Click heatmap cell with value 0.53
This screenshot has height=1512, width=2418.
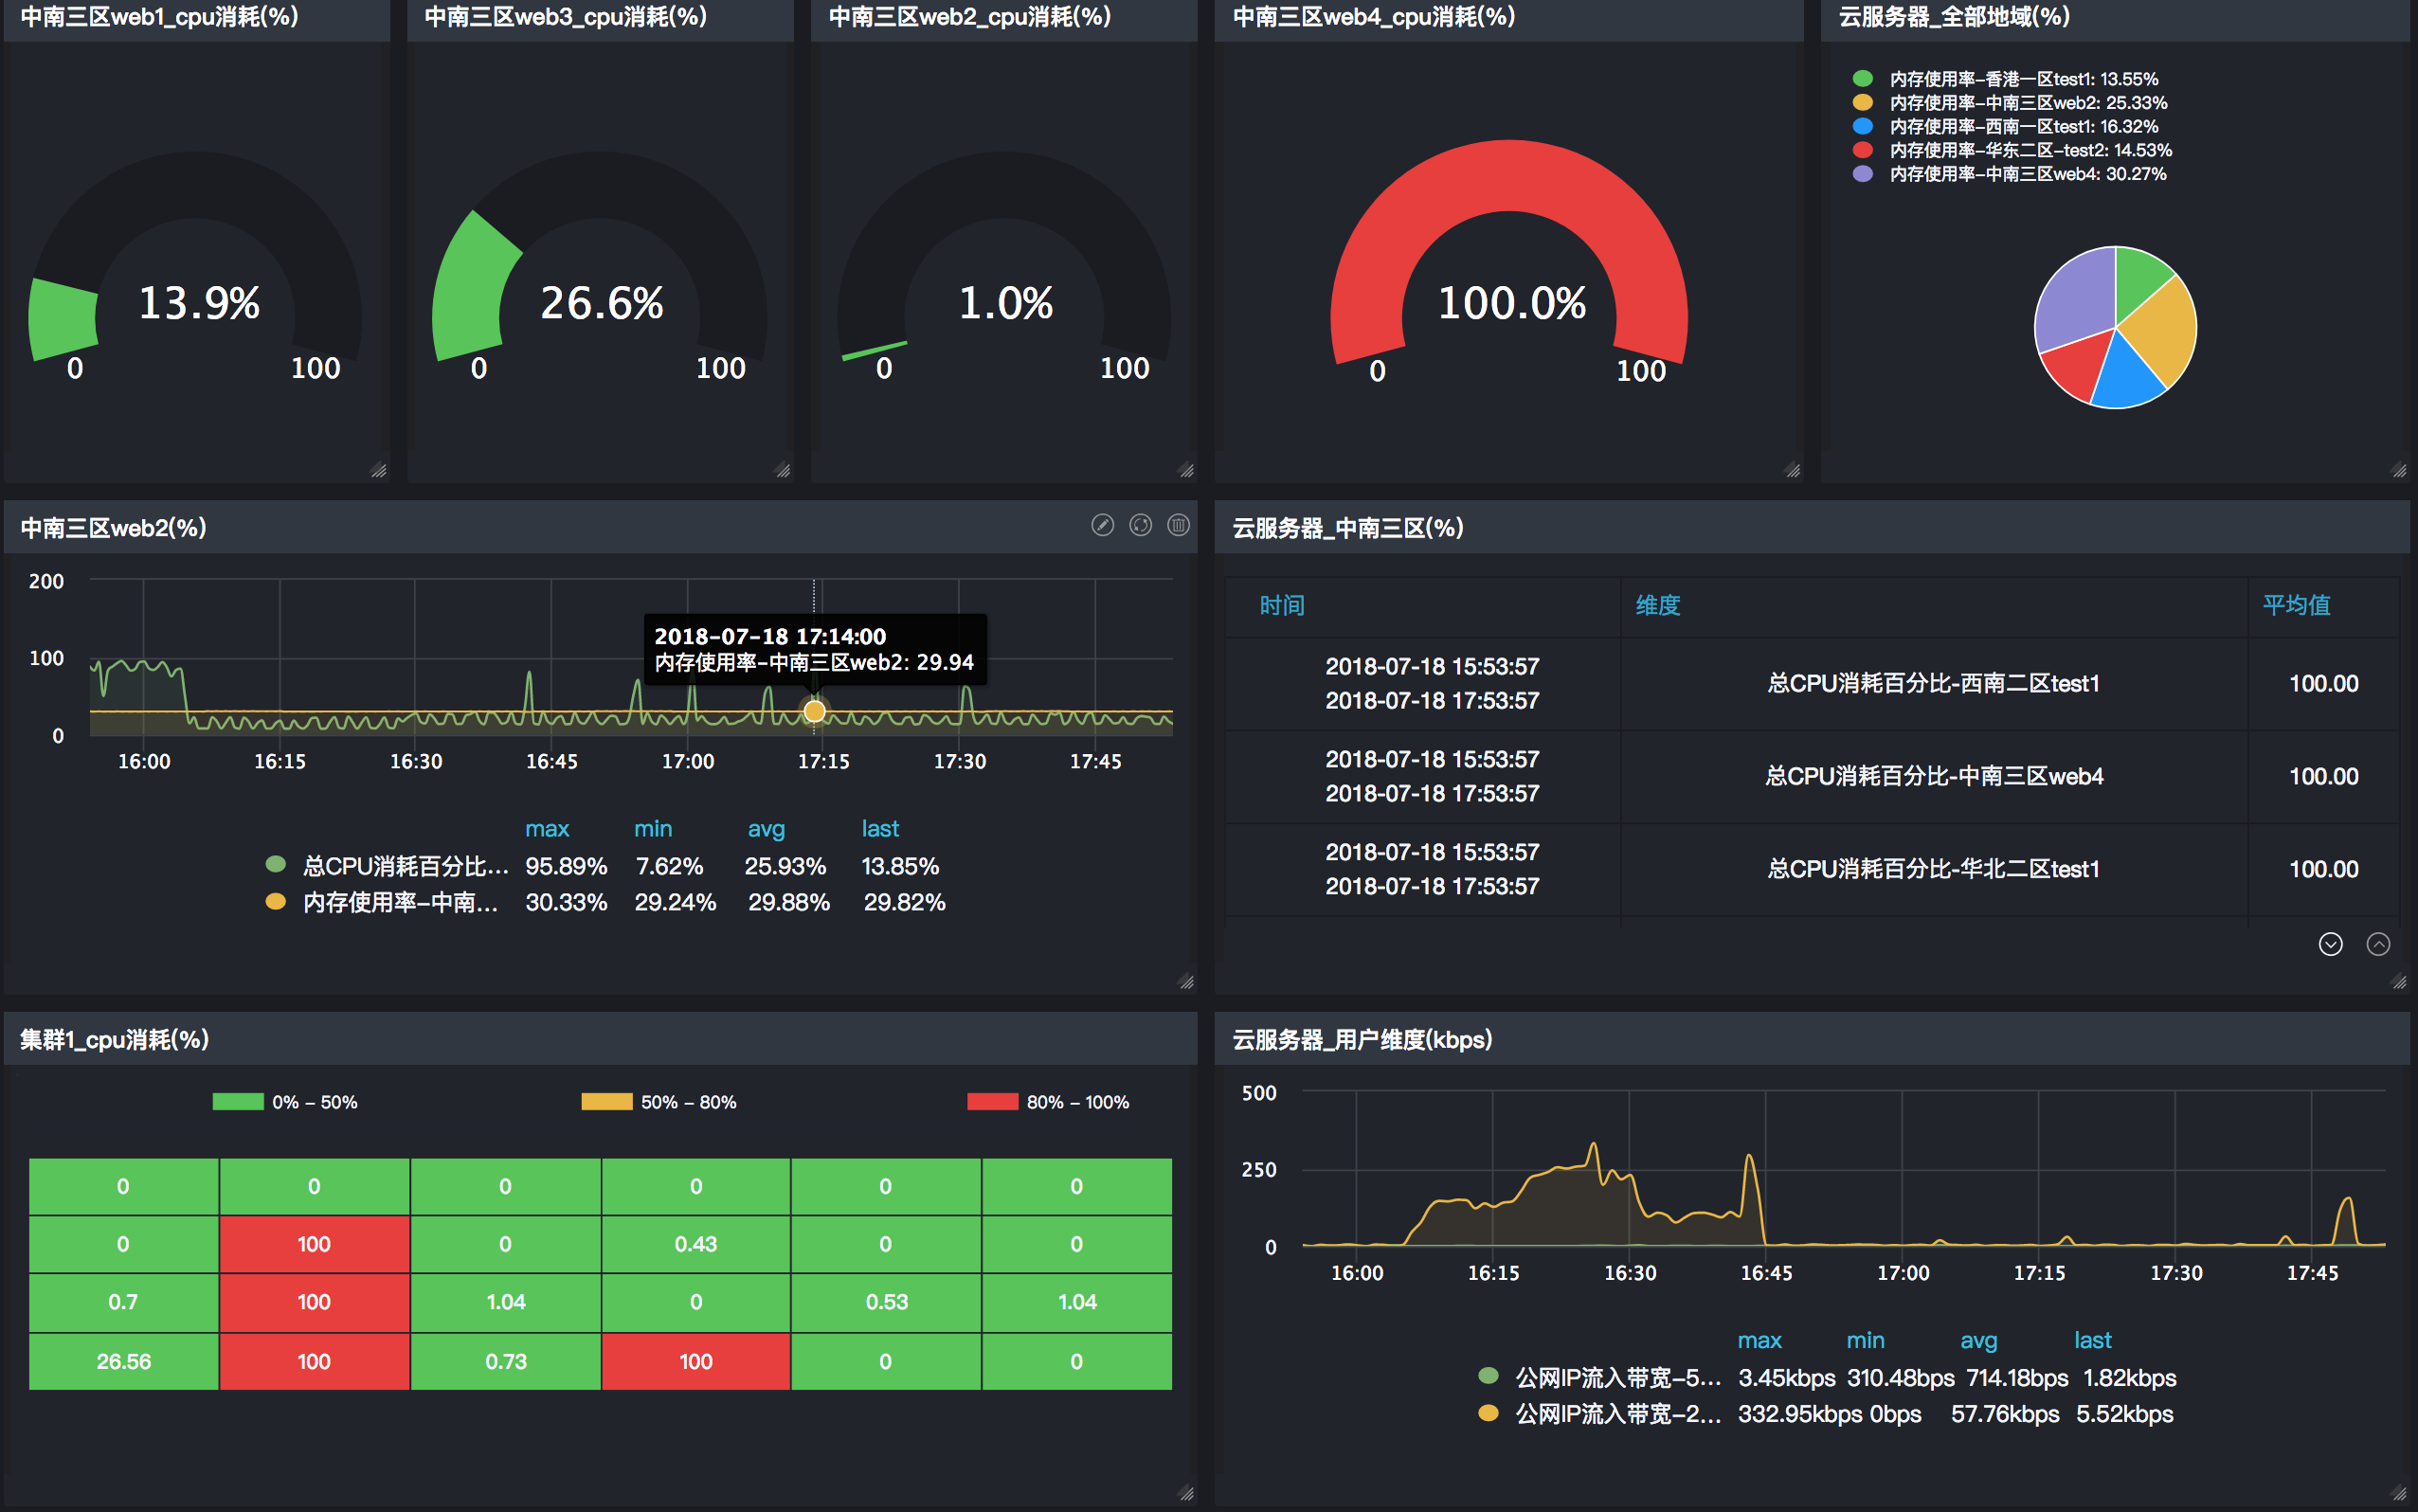(x=886, y=1302)
